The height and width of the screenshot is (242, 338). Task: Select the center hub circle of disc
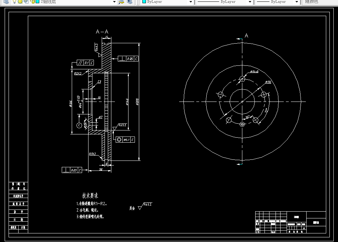[x=242, y=102]
